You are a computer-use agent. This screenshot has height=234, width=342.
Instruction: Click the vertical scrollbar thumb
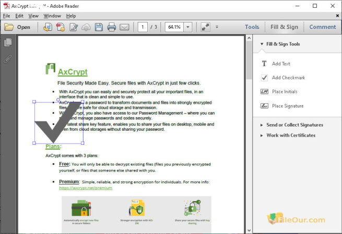[249, 60]
